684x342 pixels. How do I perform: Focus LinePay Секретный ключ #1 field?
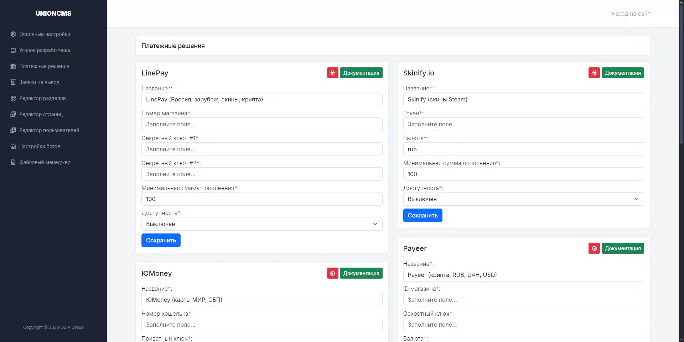pos(262,149)
